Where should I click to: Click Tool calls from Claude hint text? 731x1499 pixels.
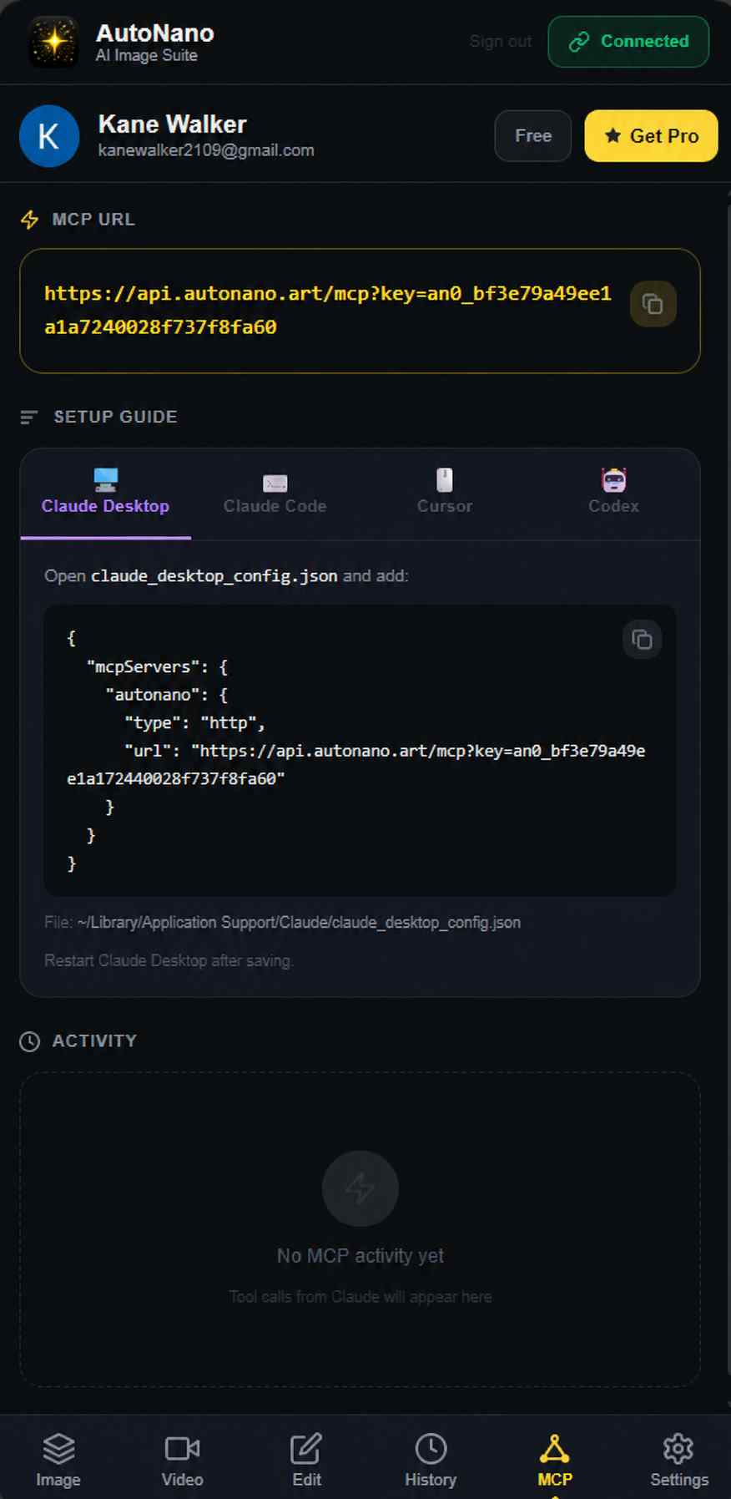coord(360,1297)
